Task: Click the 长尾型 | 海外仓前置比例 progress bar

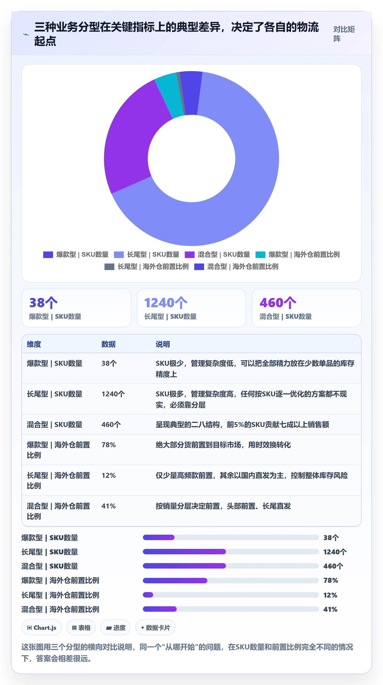Action: point(231,595)
